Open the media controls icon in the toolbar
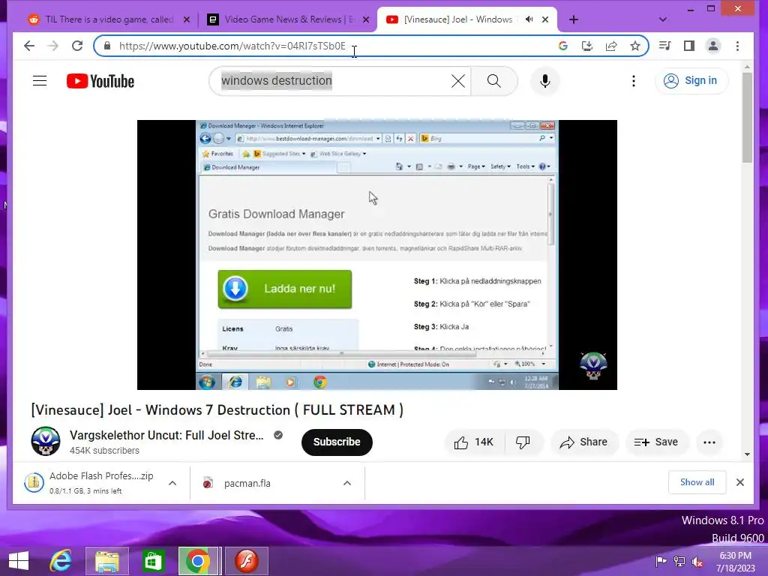Viewport: 768px width, 576px height. [x=664, y=46]
